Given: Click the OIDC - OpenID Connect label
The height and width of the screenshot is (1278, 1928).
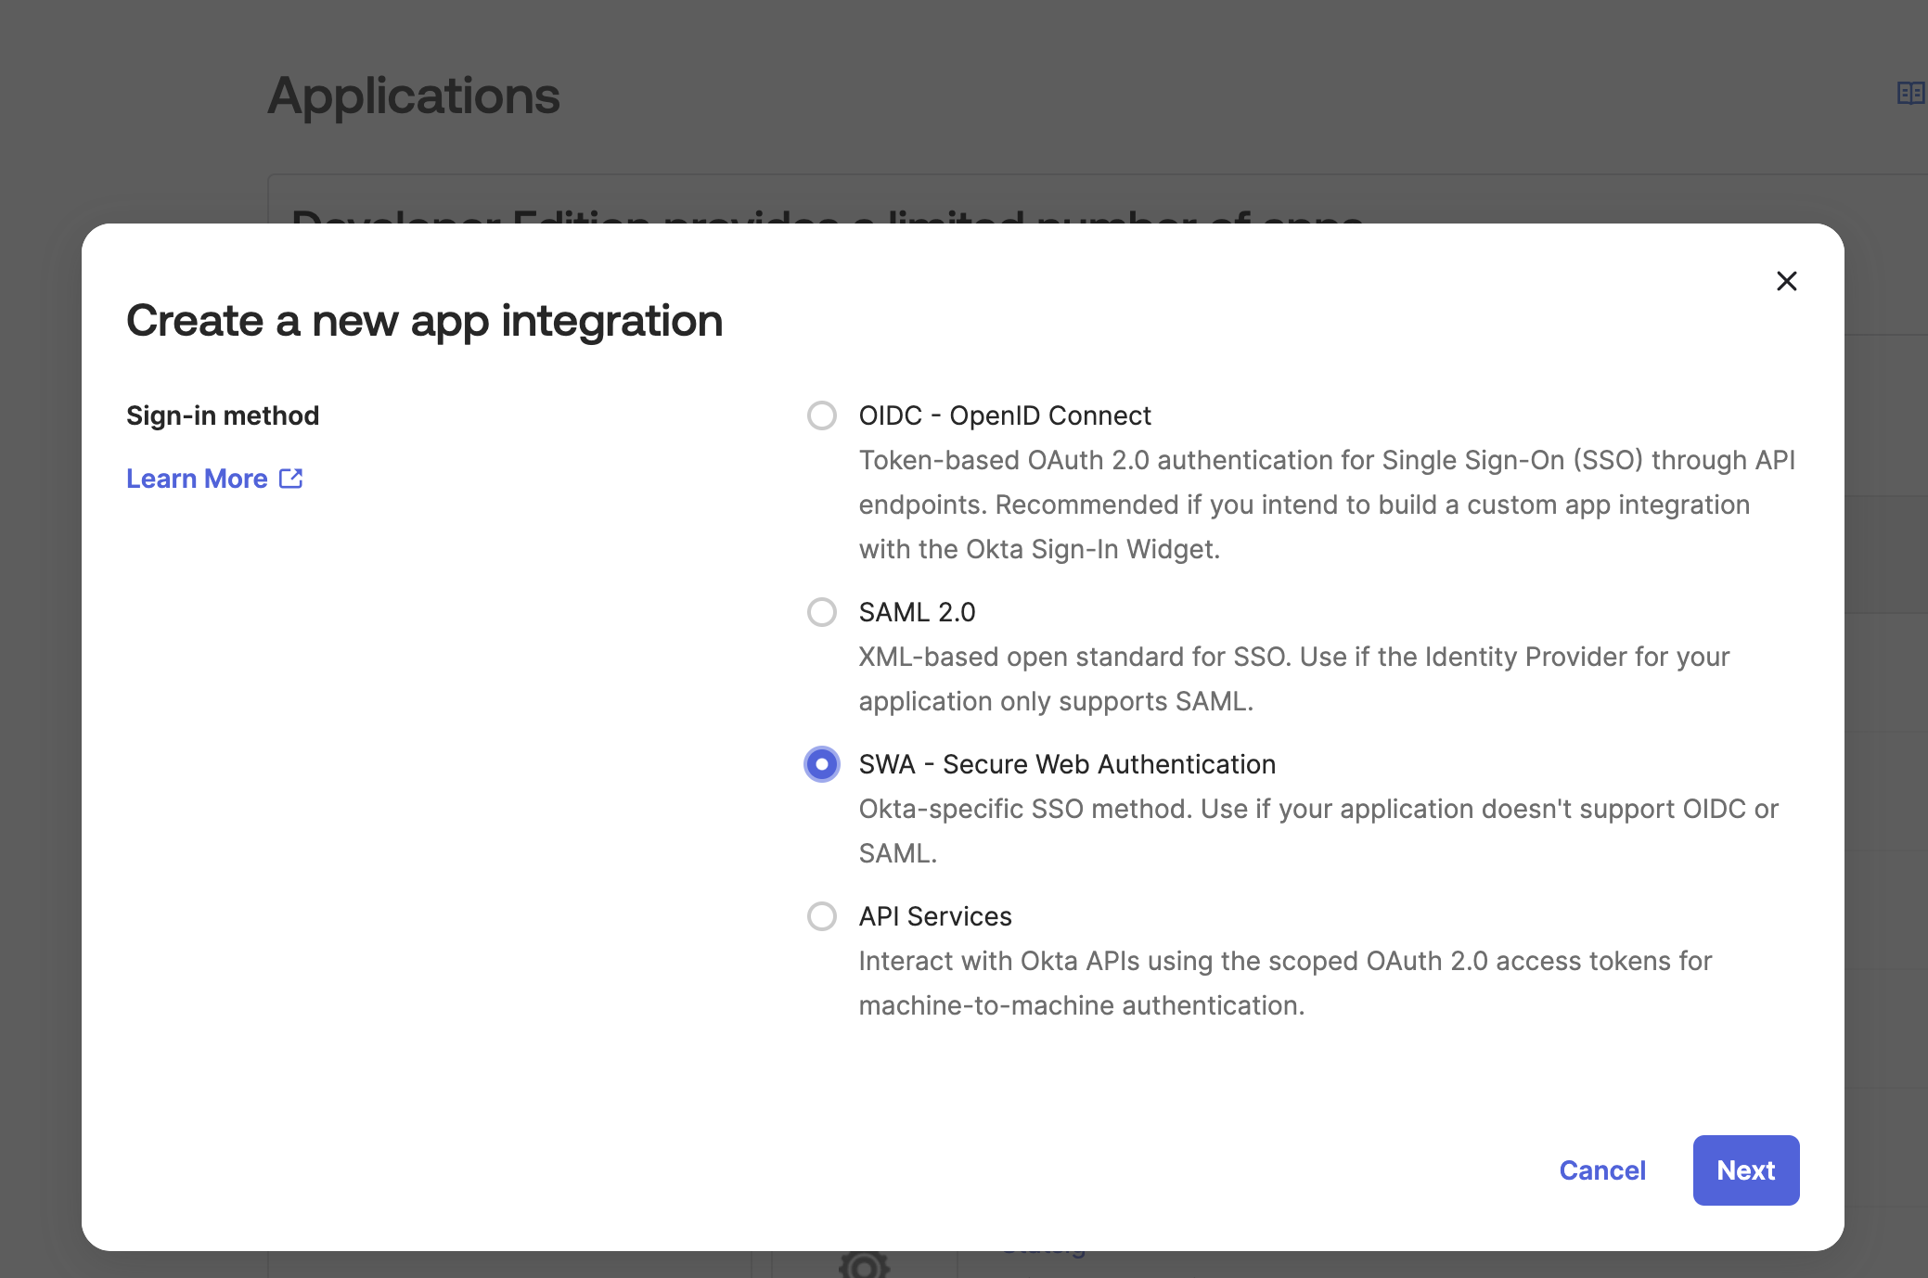Looking at the screenshot, I should tap(1004, 415).
